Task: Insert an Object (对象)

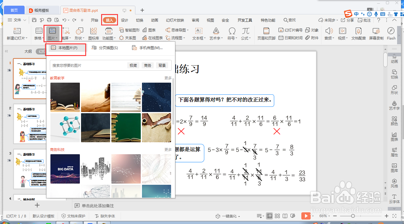Action: [312, 30]
